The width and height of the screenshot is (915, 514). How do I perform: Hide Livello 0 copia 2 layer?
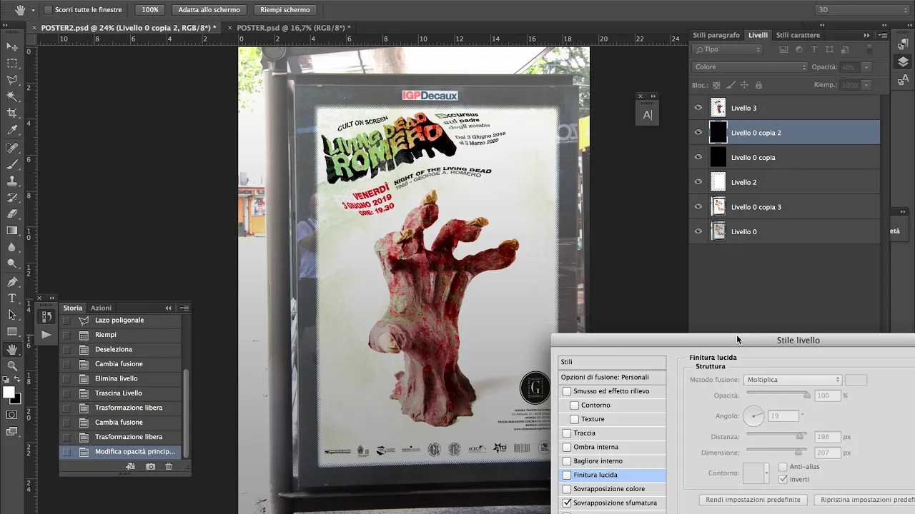tap(698, 132)
